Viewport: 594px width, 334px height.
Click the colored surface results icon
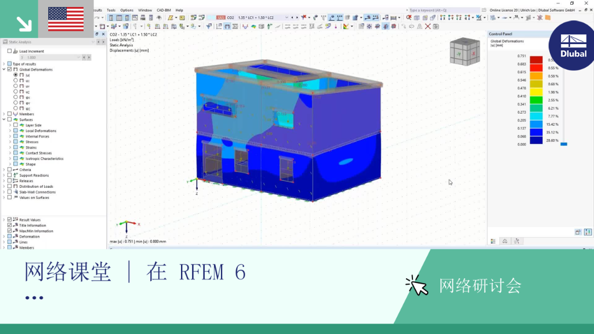point(253,27)
